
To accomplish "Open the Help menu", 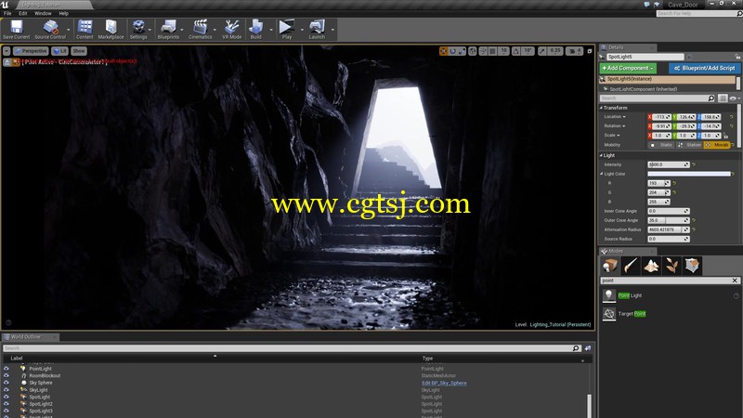I will (x=63, y=13).
